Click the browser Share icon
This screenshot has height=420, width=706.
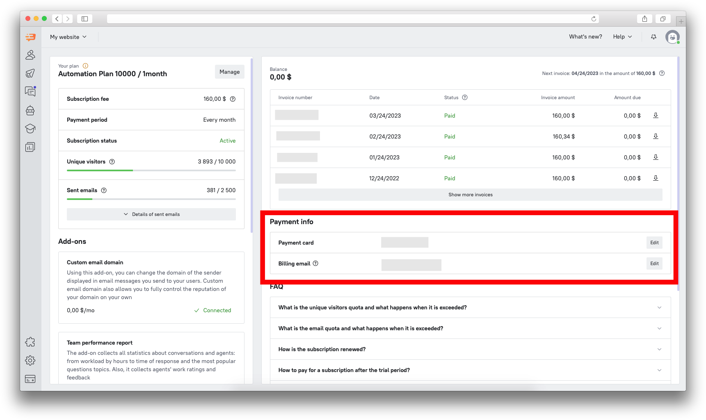click(644, 19)
